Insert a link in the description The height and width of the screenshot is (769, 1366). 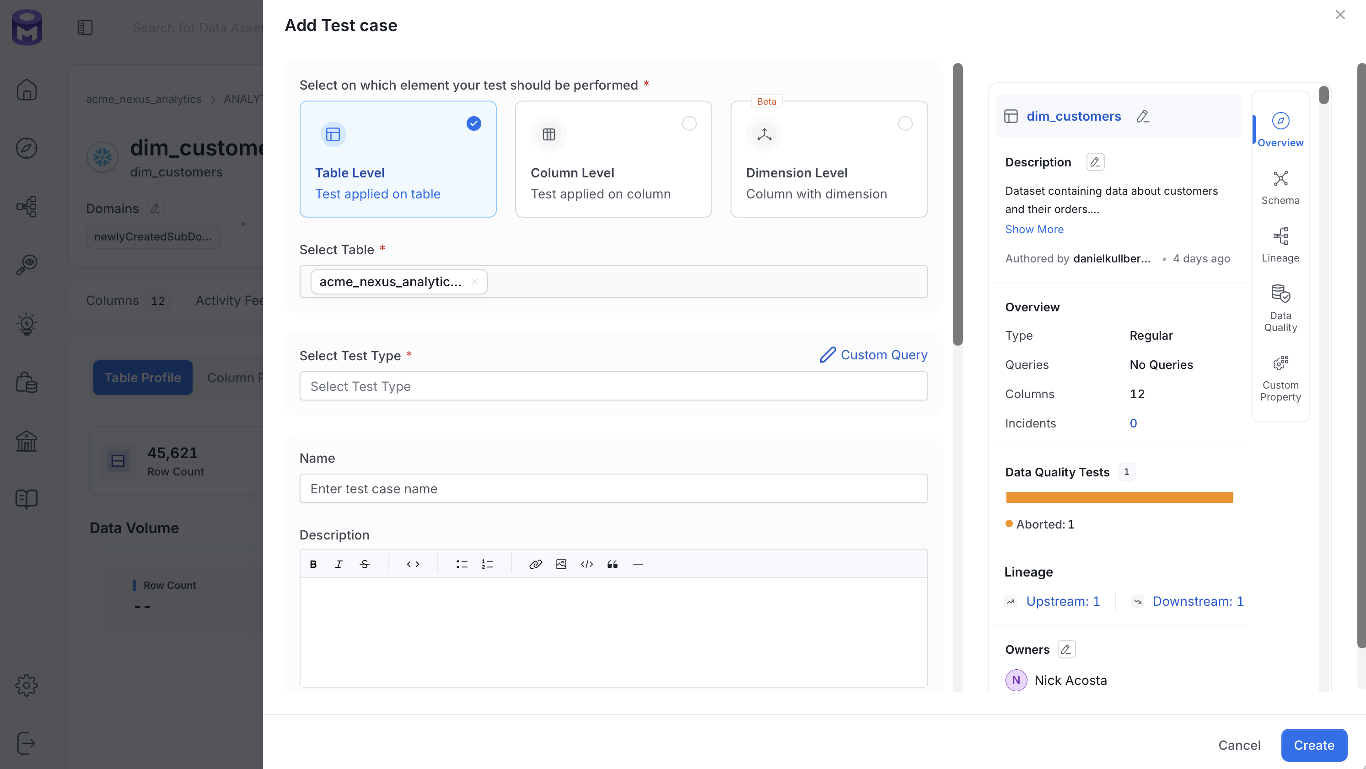(x=536, y=564)
